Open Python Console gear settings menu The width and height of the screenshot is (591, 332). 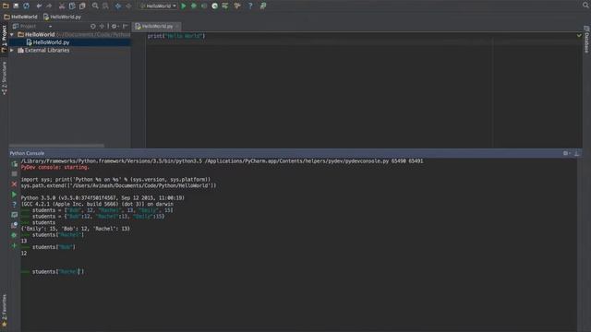[x=566, y=153]
